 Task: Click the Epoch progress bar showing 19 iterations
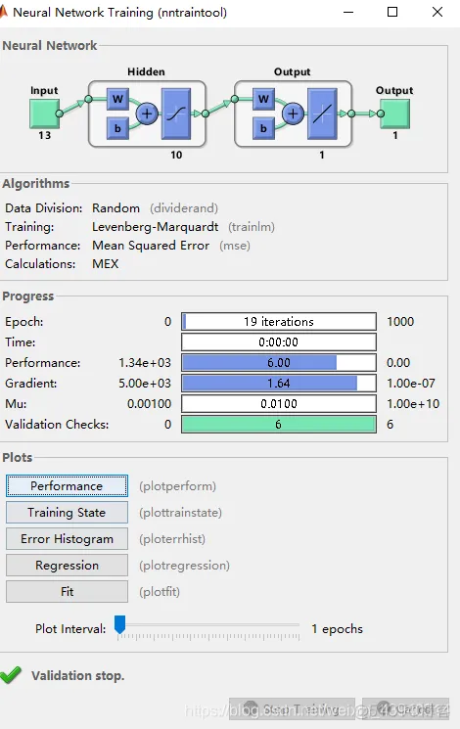(x=279, y=321)
